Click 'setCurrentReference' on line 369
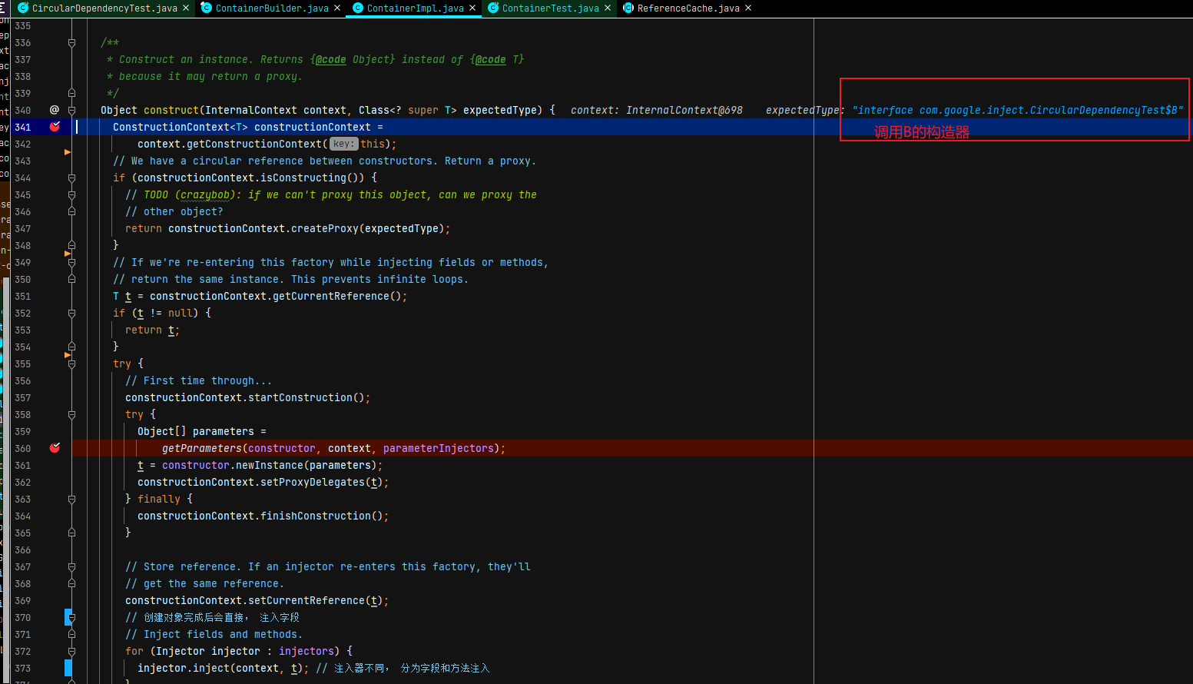 pos(307,600)
